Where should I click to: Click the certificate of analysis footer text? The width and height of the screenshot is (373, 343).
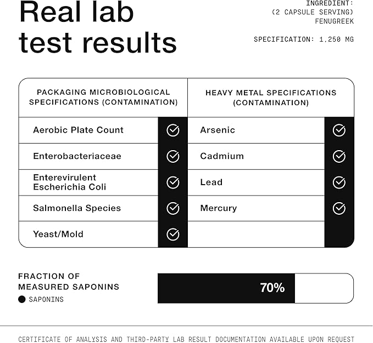pos(186,339)
